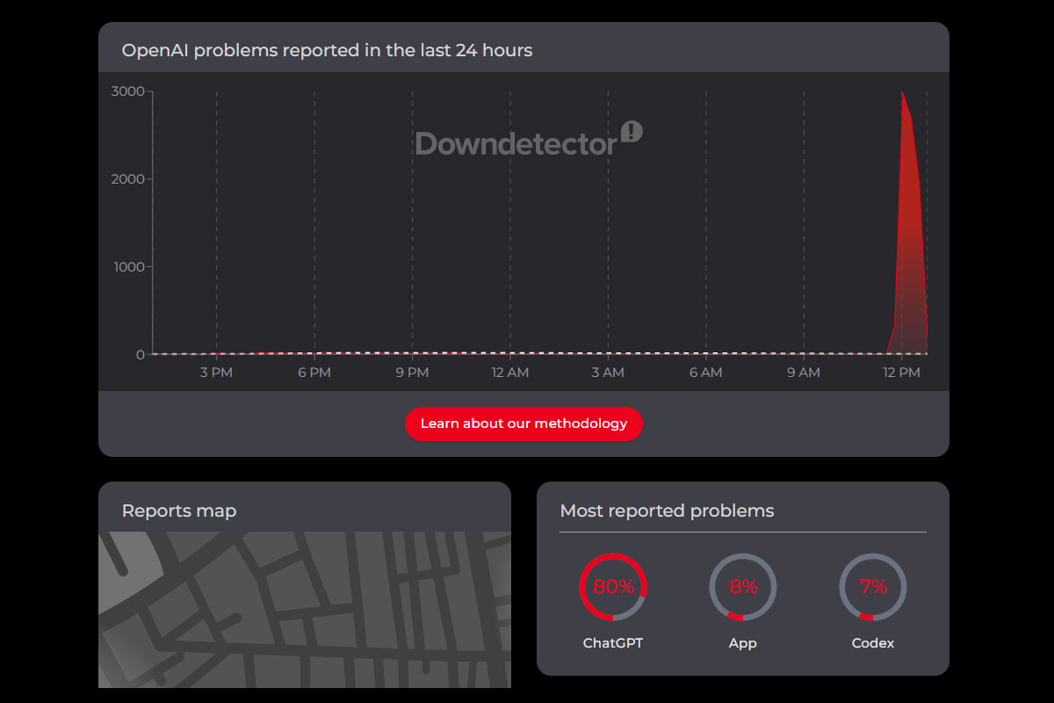The width and height of the screenshot is (1054, 703).
Task: Click the 3000 y-axis value label
Action: (128, 91)
